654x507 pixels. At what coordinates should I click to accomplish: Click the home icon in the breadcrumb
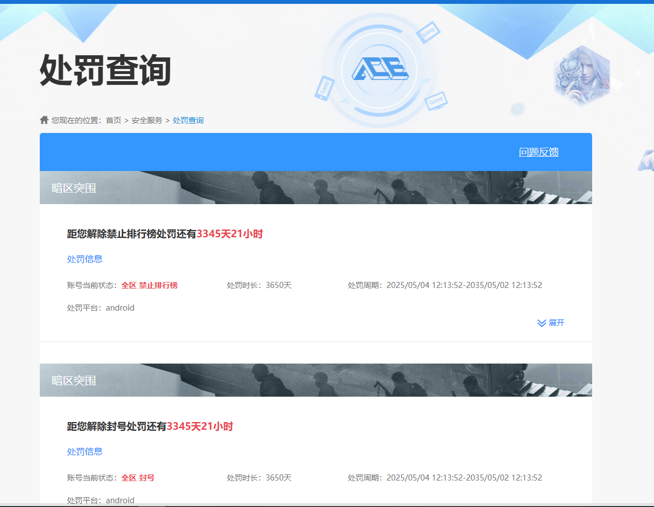coord(44,120)
